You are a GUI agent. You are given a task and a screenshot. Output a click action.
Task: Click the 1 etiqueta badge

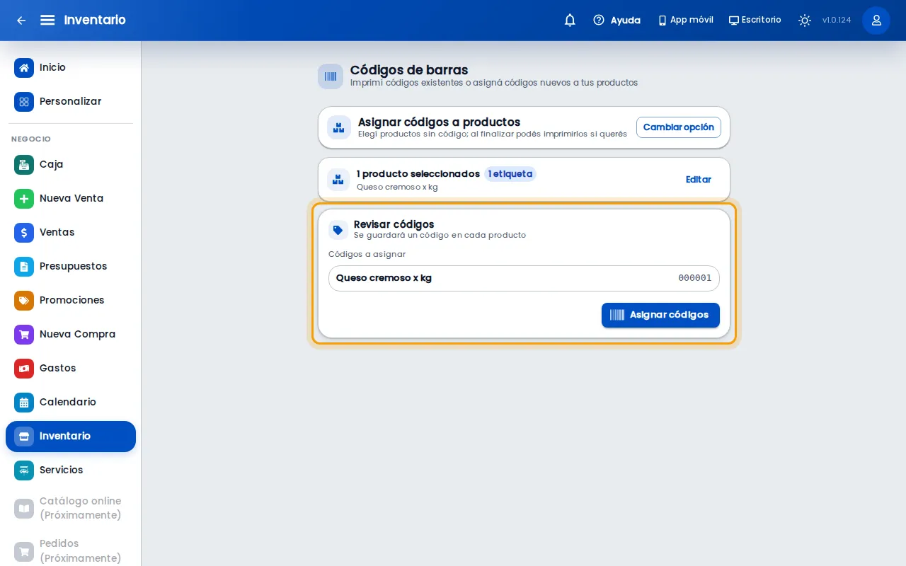(x=510, y=174)
